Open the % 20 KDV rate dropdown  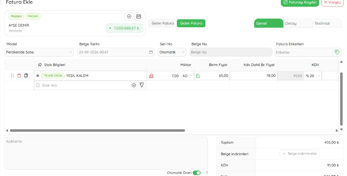pos(313,76)
